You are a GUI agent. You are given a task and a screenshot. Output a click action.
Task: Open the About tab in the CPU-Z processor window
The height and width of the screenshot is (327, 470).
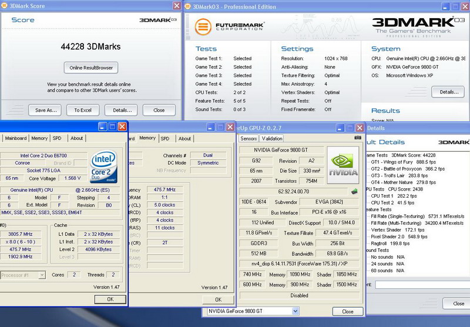(76, 138)
